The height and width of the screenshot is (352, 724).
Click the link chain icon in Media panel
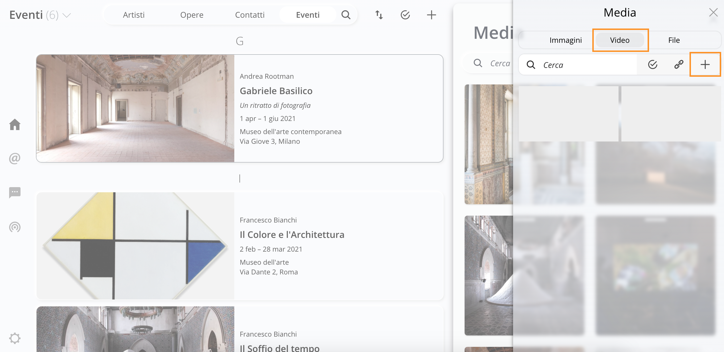point(679,64)
